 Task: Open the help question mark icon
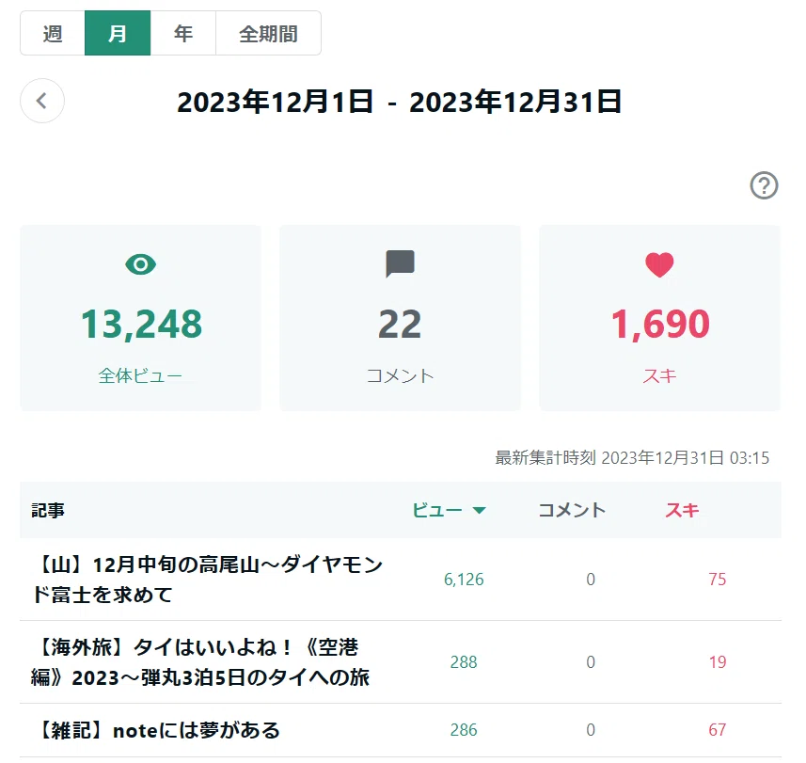pos(764,185)
